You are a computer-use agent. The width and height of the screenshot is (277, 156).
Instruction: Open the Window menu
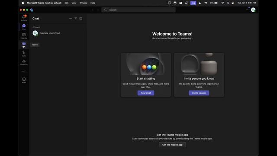tap(84, 3)
